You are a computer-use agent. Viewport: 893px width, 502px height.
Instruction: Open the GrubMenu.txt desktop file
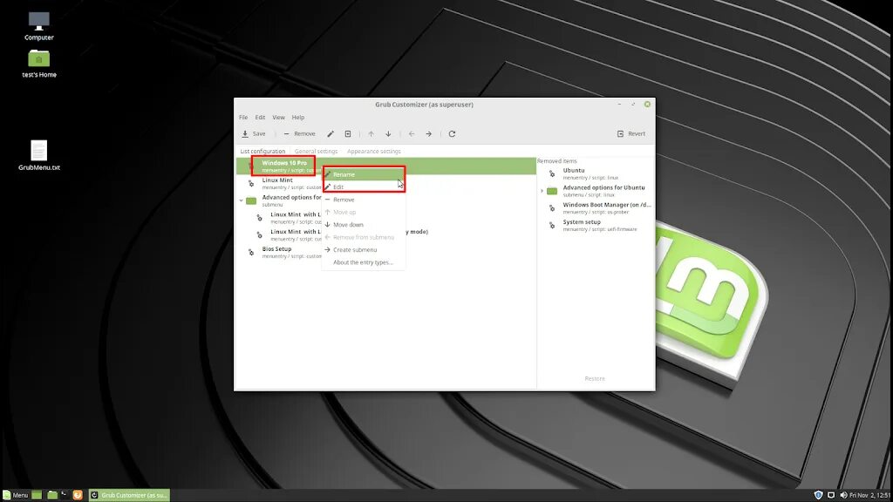pyautogui.click(x=38, y=155)
